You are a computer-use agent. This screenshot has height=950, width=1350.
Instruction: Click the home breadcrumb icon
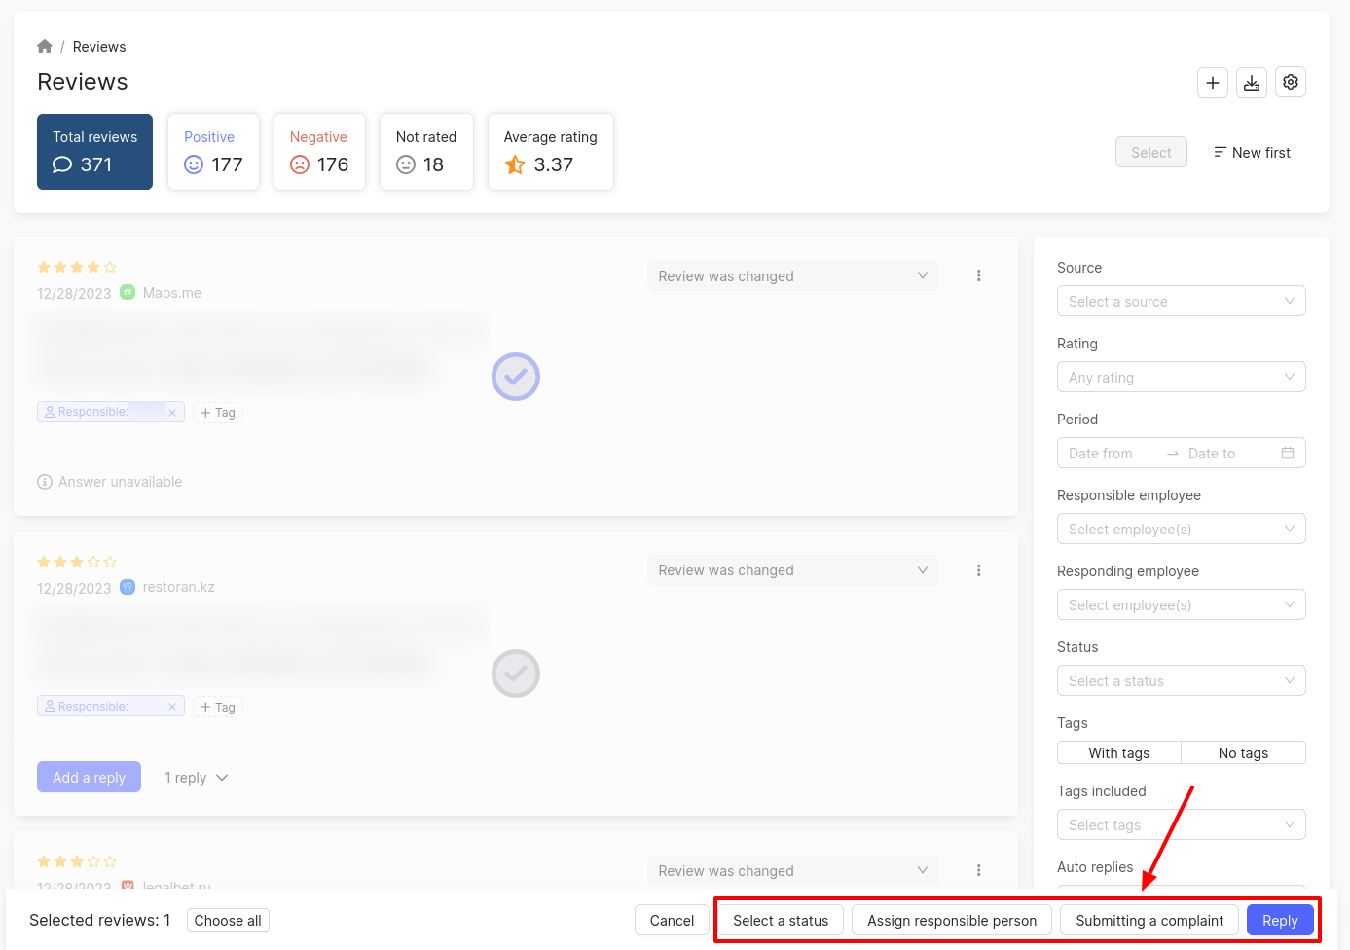pyautogui.click(x=45, y=47)
